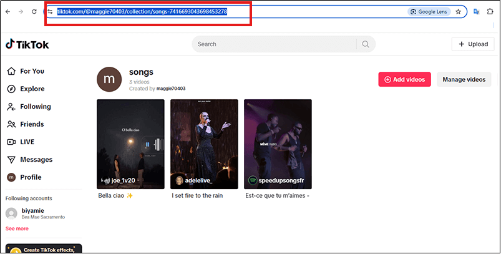
Task: Click the home icon beside For You
Action: (x=11, y=71)
